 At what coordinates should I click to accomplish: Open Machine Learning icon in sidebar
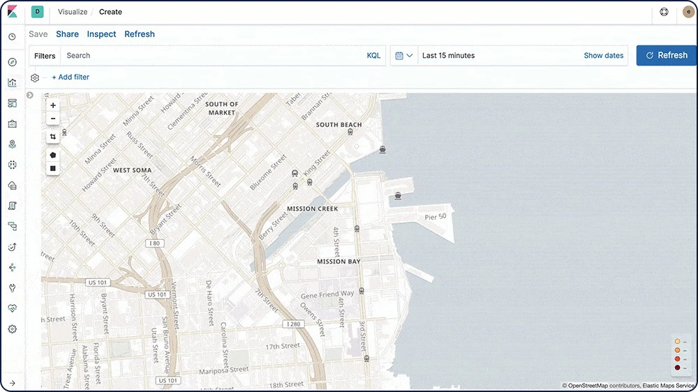(13, 165)
